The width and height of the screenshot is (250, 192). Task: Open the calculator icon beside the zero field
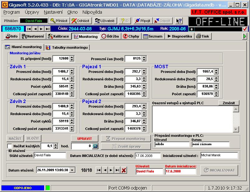click(96, 146)
